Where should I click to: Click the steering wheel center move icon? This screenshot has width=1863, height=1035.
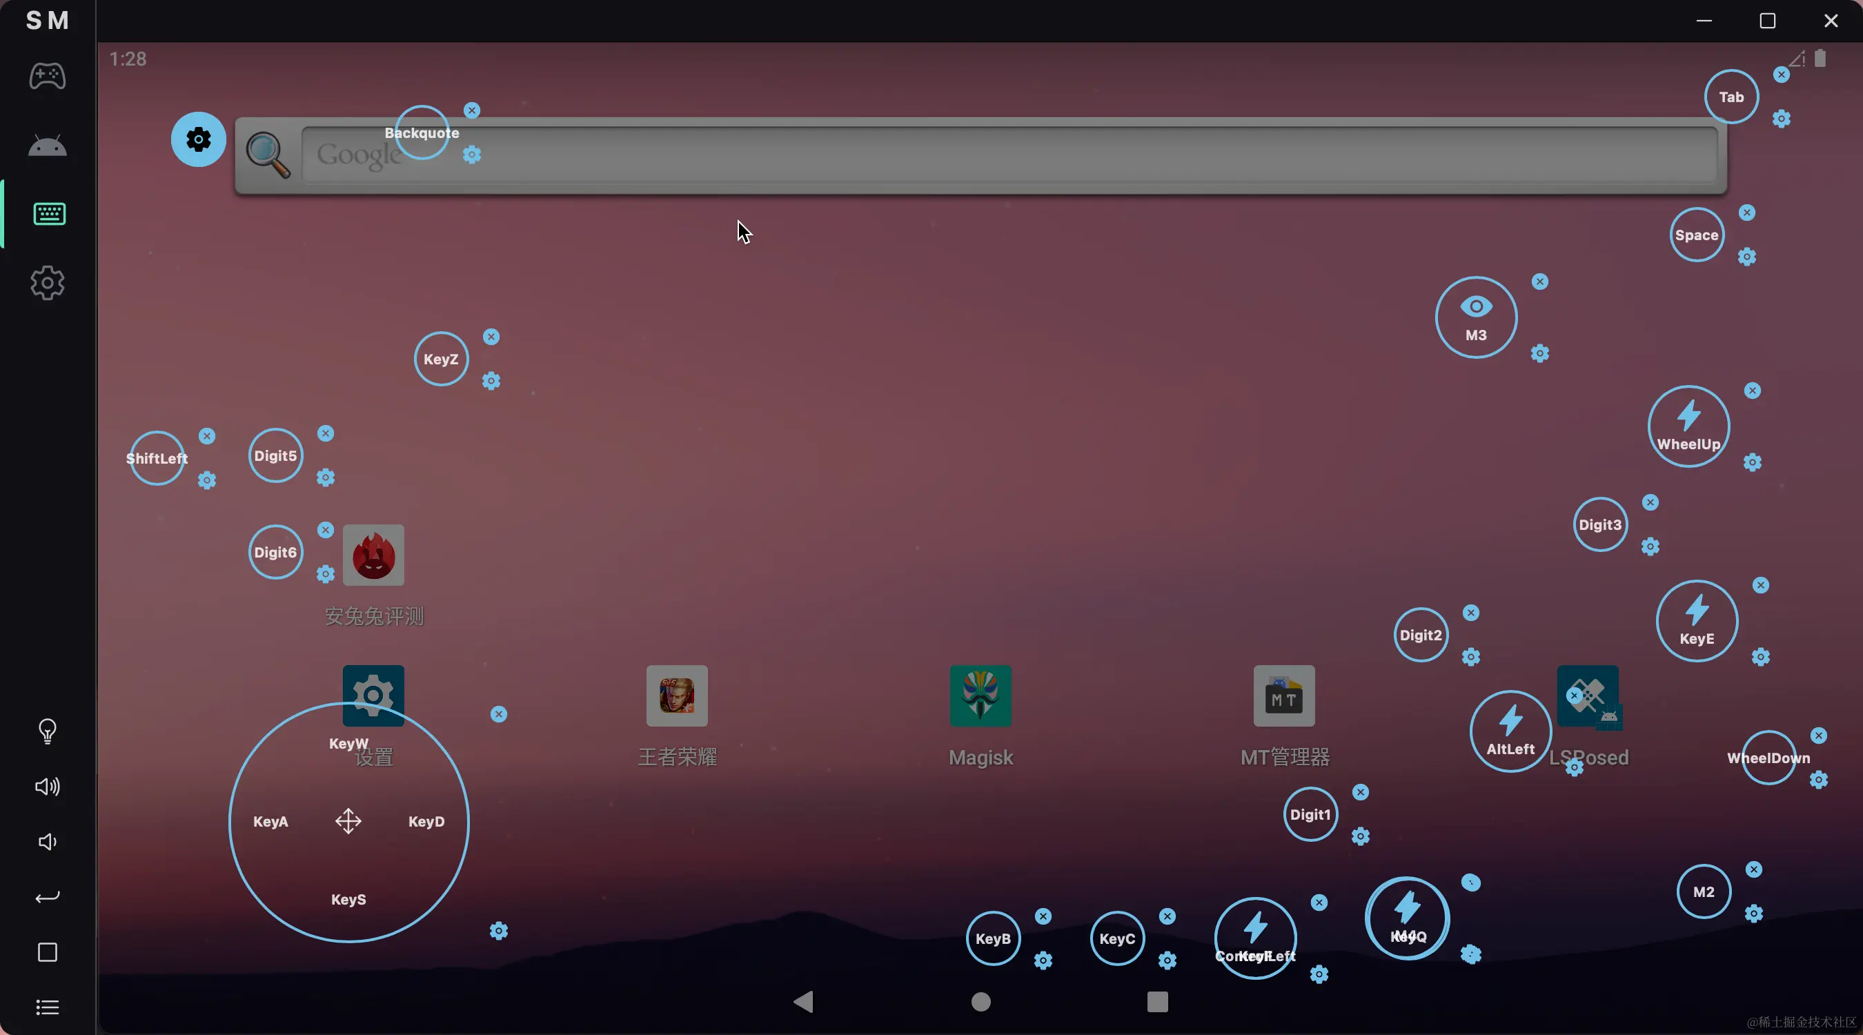point(348,821)
